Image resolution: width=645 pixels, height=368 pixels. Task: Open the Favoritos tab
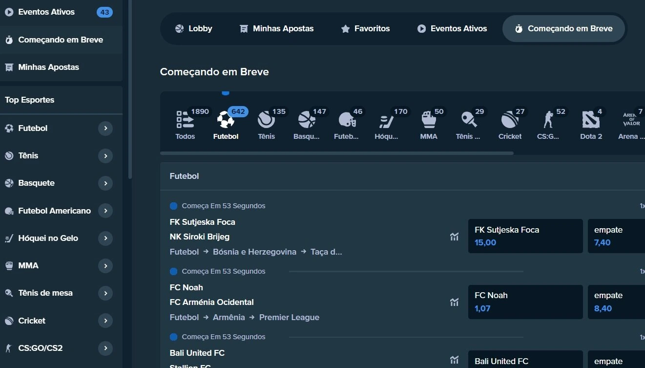pyautogui.click(x=365, y=29)
